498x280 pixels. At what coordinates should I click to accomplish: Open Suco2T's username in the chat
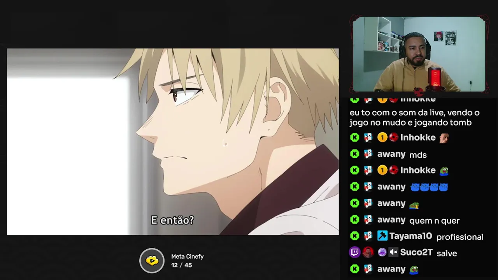[x=416, y=252]
